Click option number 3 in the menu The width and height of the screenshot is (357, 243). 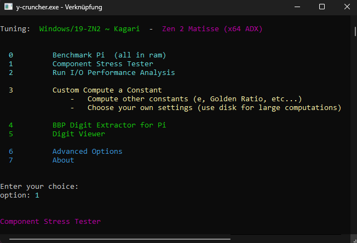[11, 90]
